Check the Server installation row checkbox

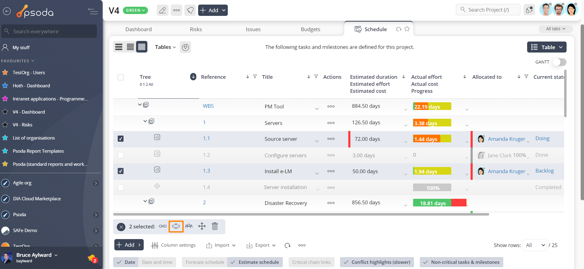click(121, 187)
